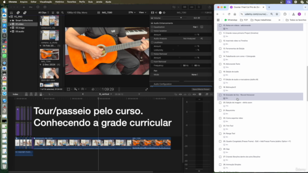Screen dimensions: 308x173
Task: Enable the Equalization checkbox
Action: pos(152,27)
